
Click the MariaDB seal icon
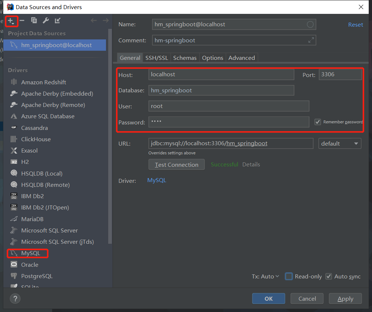pyautogui.click(x=14, y=219)
